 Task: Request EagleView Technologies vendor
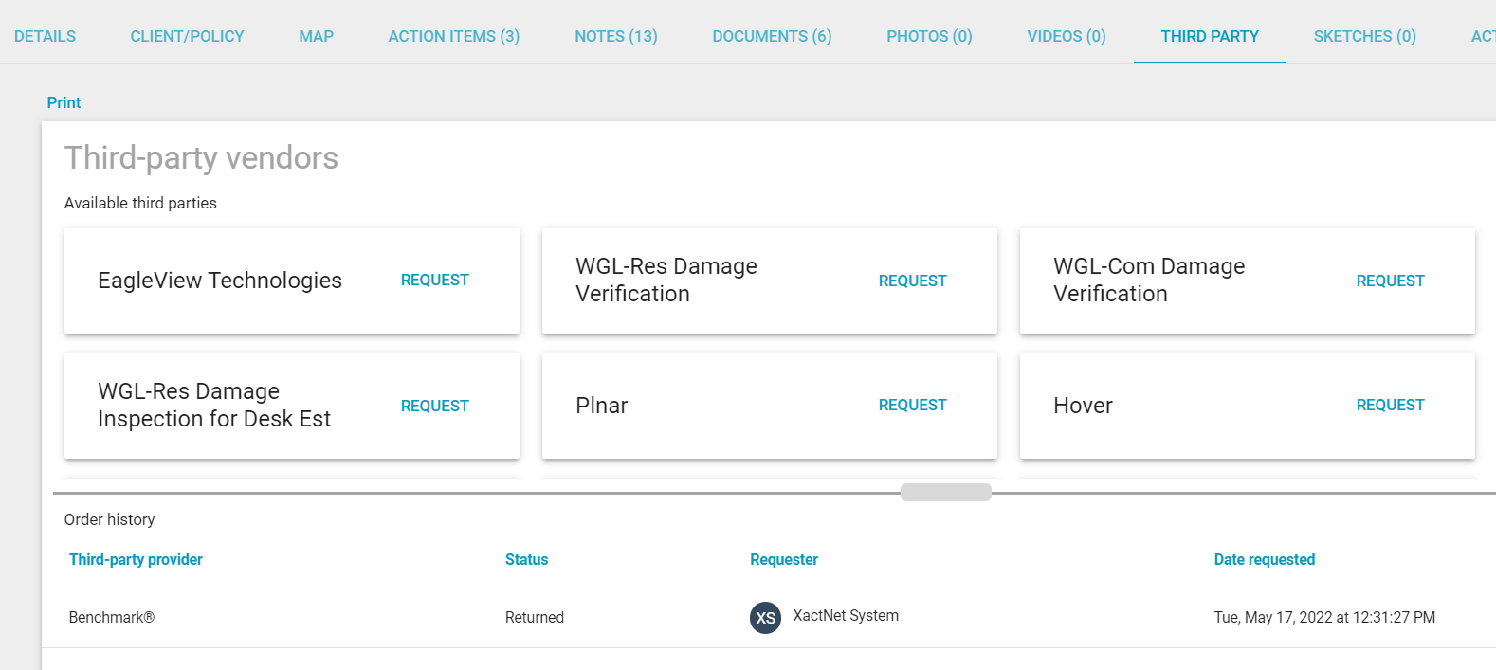coord(434,280)
